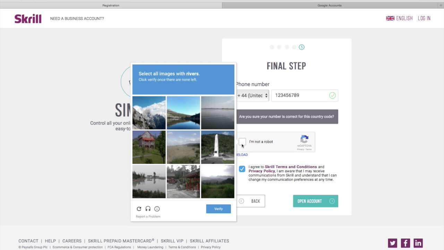Image resolution: width=444 pixels, height=250 pixels.
Task: Open NEED A BUSINESS ACCOUNT link
Action: tap(77, 19)
